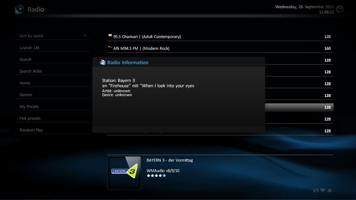The height and width of the screenshot is (200, 356).
Task: Click the Radio module logo icon
Action: click(x=19, y=9)
